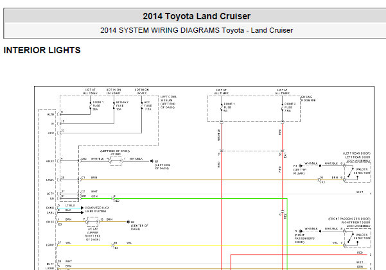This screenshot has width=386, height=270.
Task: Click the "COMPUTER DATA LINES SYSTEM" label
Action: 97,210
